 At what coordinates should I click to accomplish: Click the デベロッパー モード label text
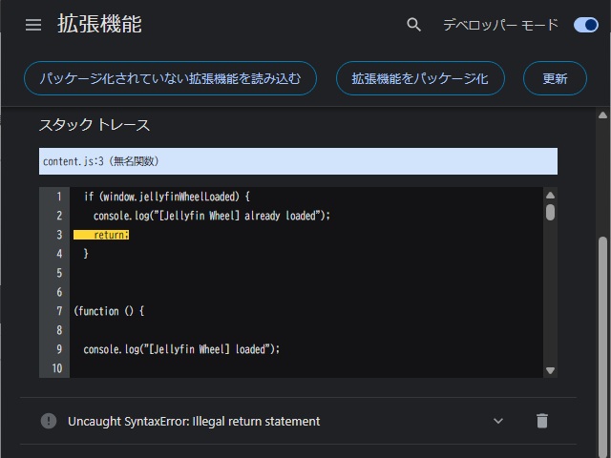click(500, 25)
